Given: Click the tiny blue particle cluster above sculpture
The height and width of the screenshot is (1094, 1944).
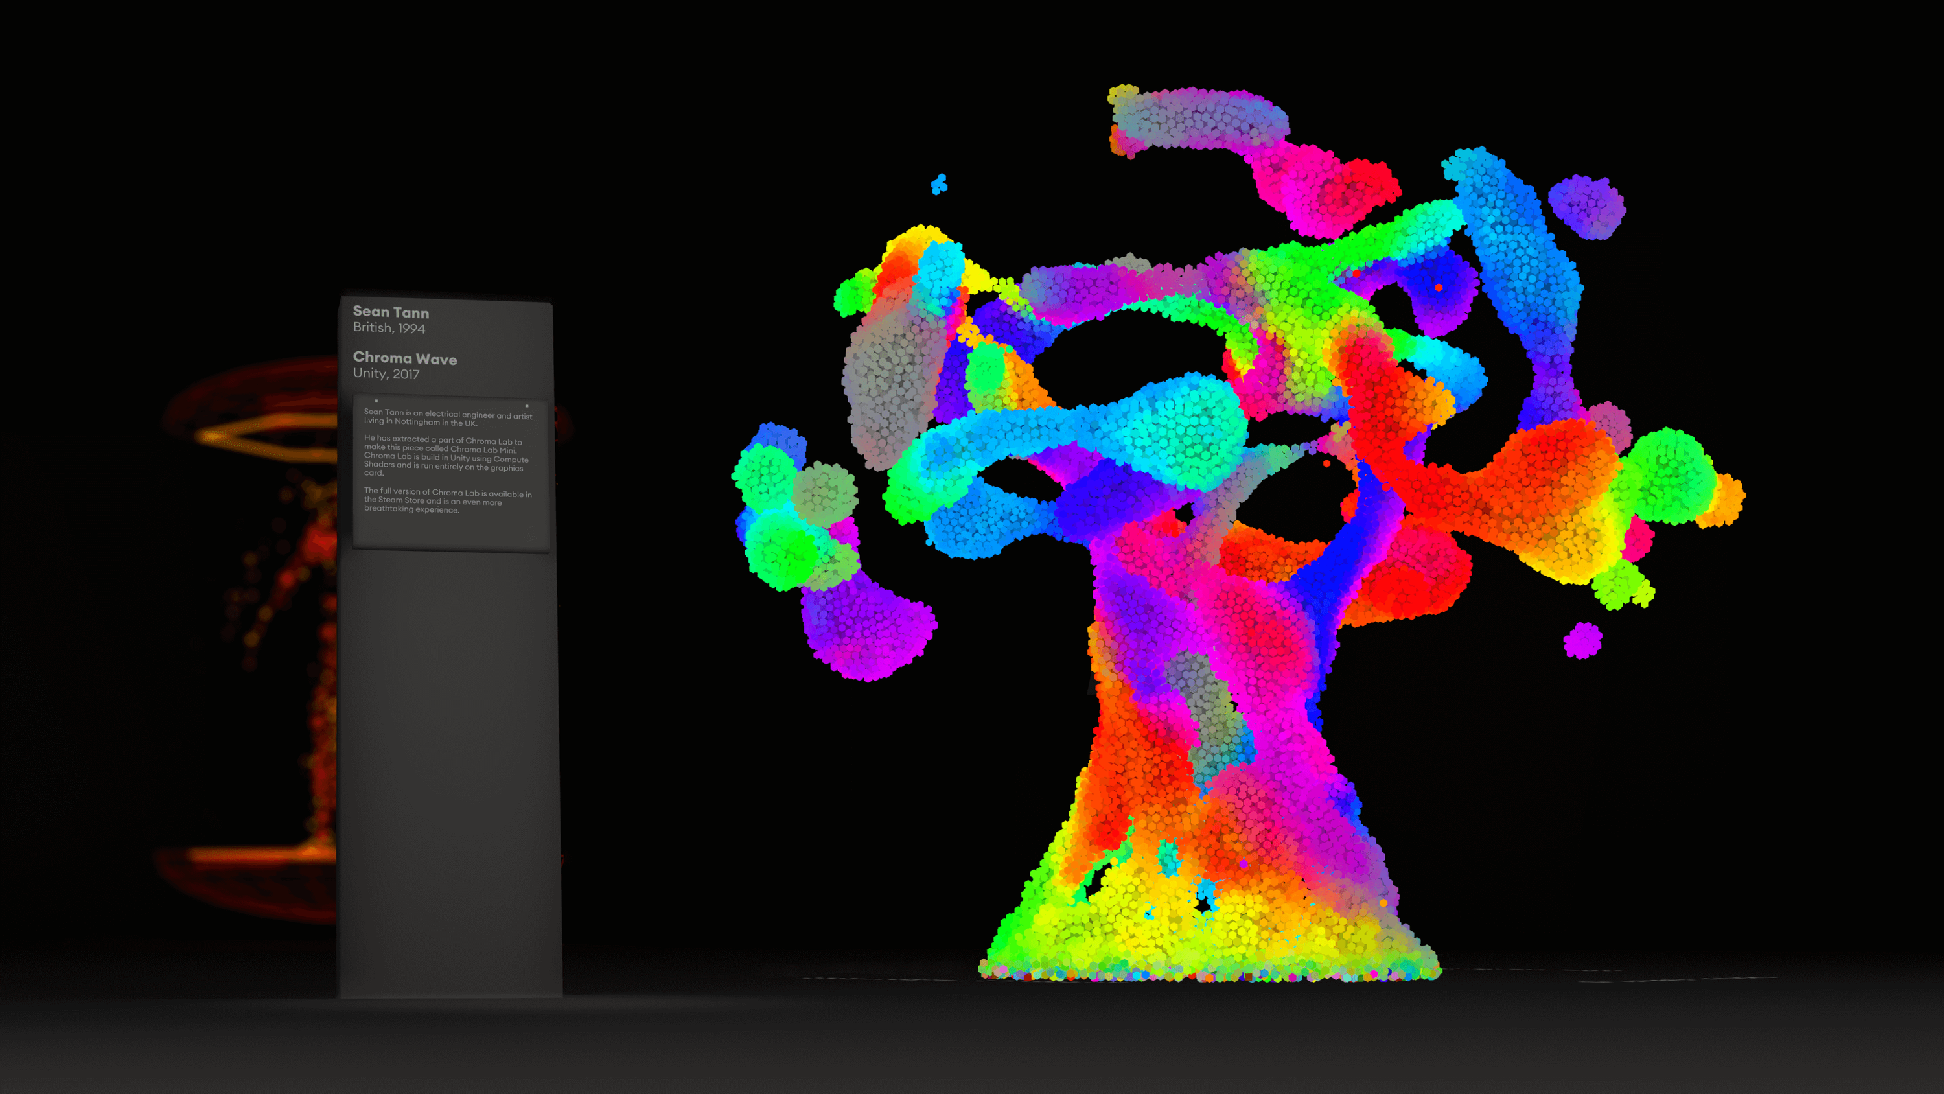Looking at the screenshot, I should click(939, 183).
